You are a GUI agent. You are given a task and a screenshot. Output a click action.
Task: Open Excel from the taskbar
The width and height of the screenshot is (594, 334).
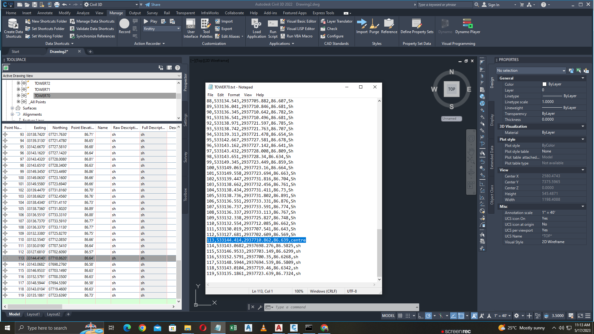(x=233, y=328)
